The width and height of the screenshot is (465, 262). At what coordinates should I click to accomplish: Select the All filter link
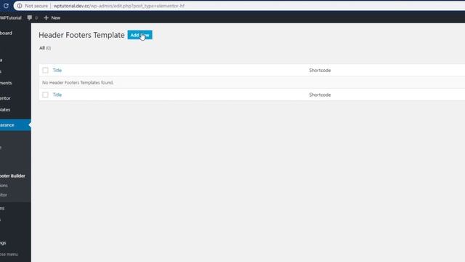click(x=42, y=48)
